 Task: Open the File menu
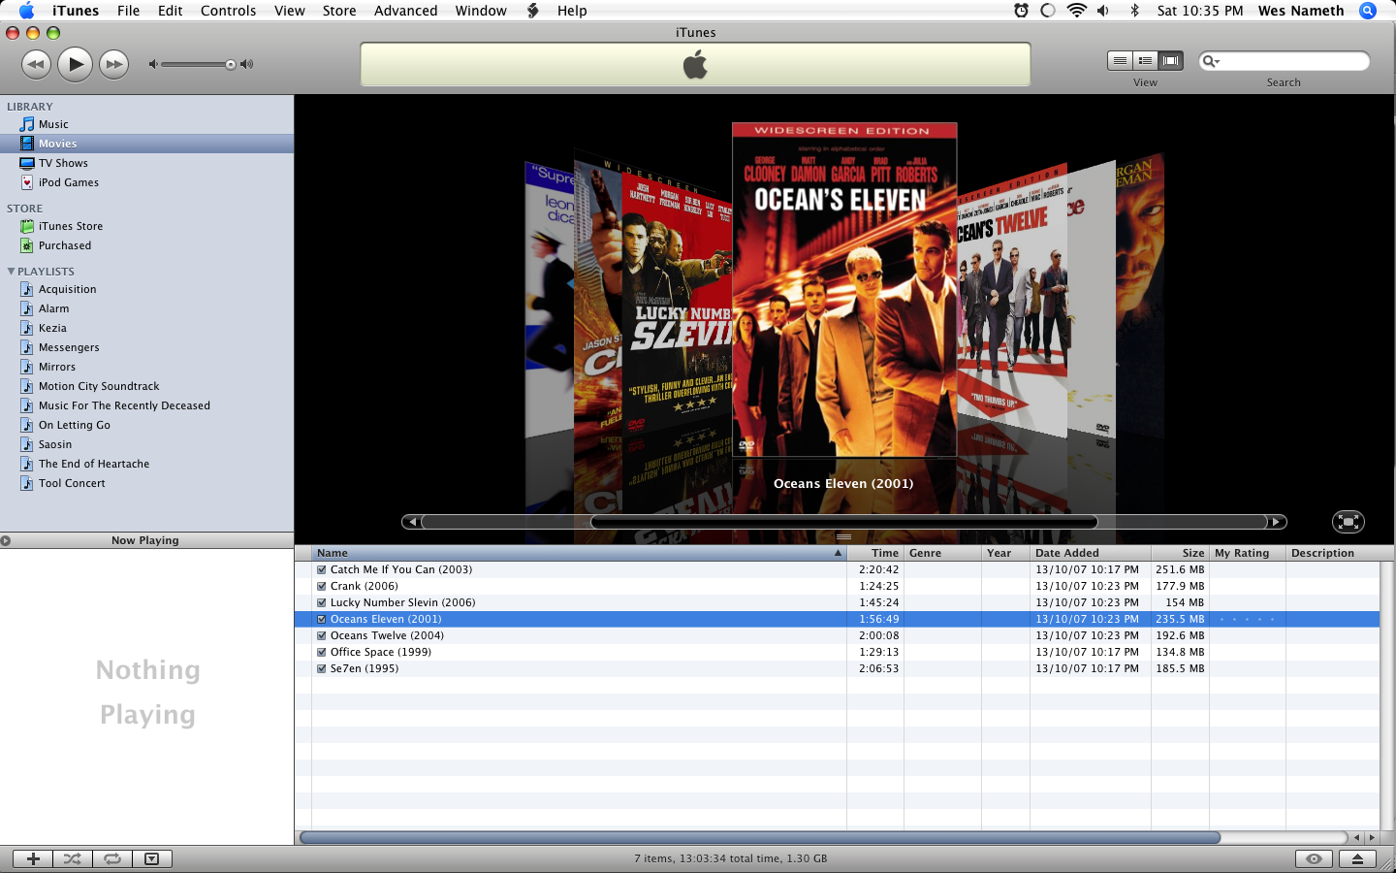point(128,11)
